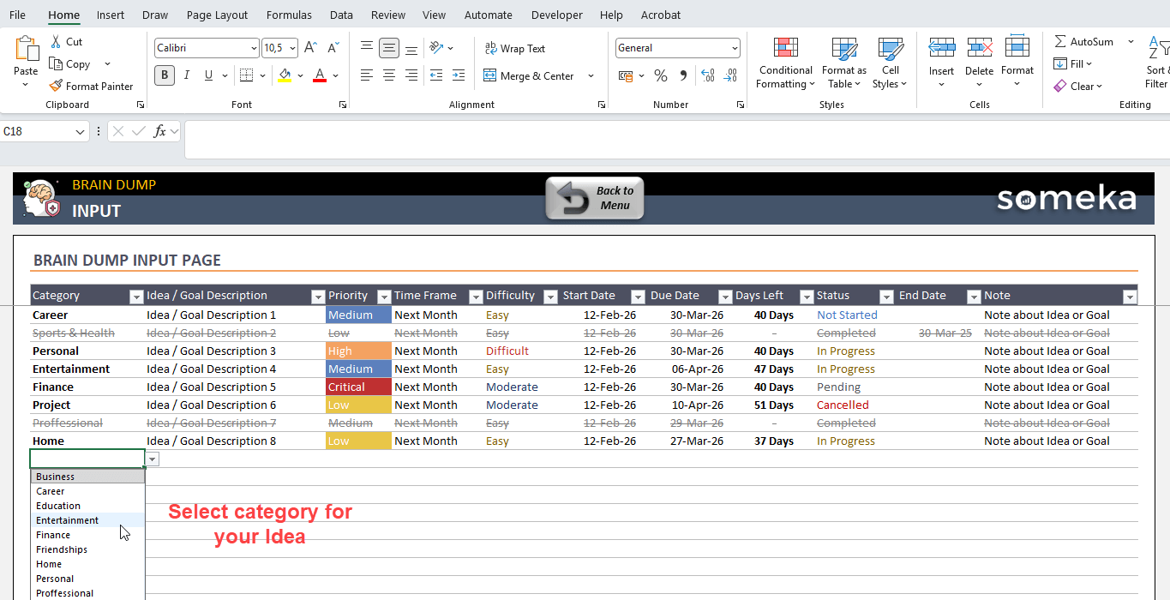1170x600 pixels.
Task: Toggle Underline formatting
Action: click(208, 75)
